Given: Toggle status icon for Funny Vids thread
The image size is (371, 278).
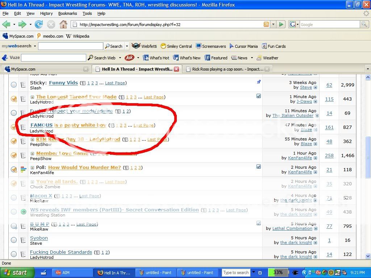Looking at the screenshot, I should coord(14,85).
